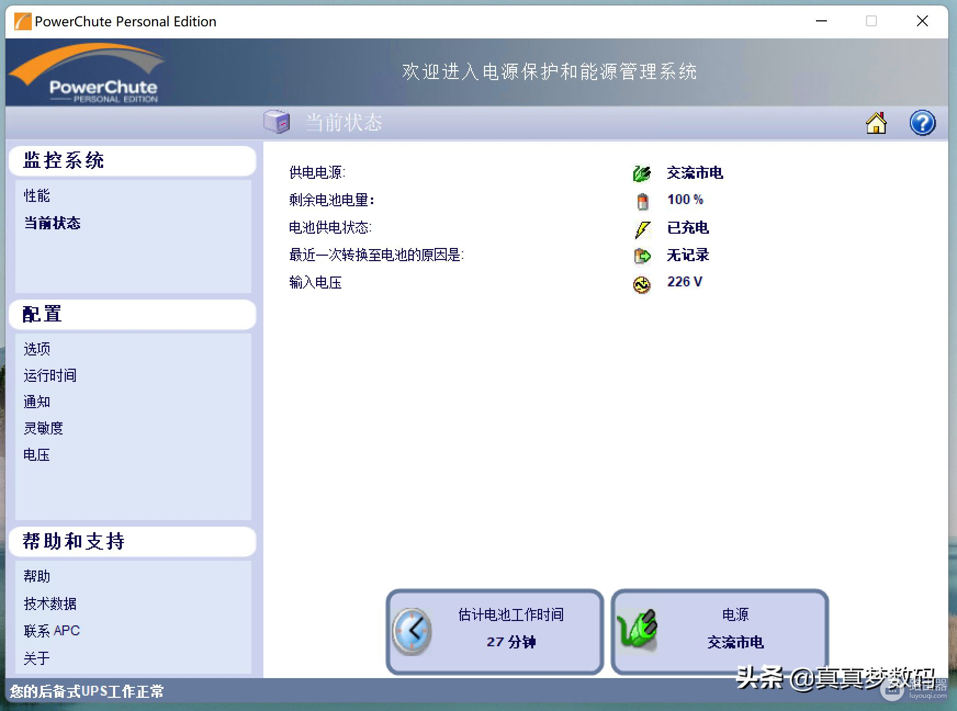Click the 联系 APC link
Screen dimensions: 957x711
point(52,631)
